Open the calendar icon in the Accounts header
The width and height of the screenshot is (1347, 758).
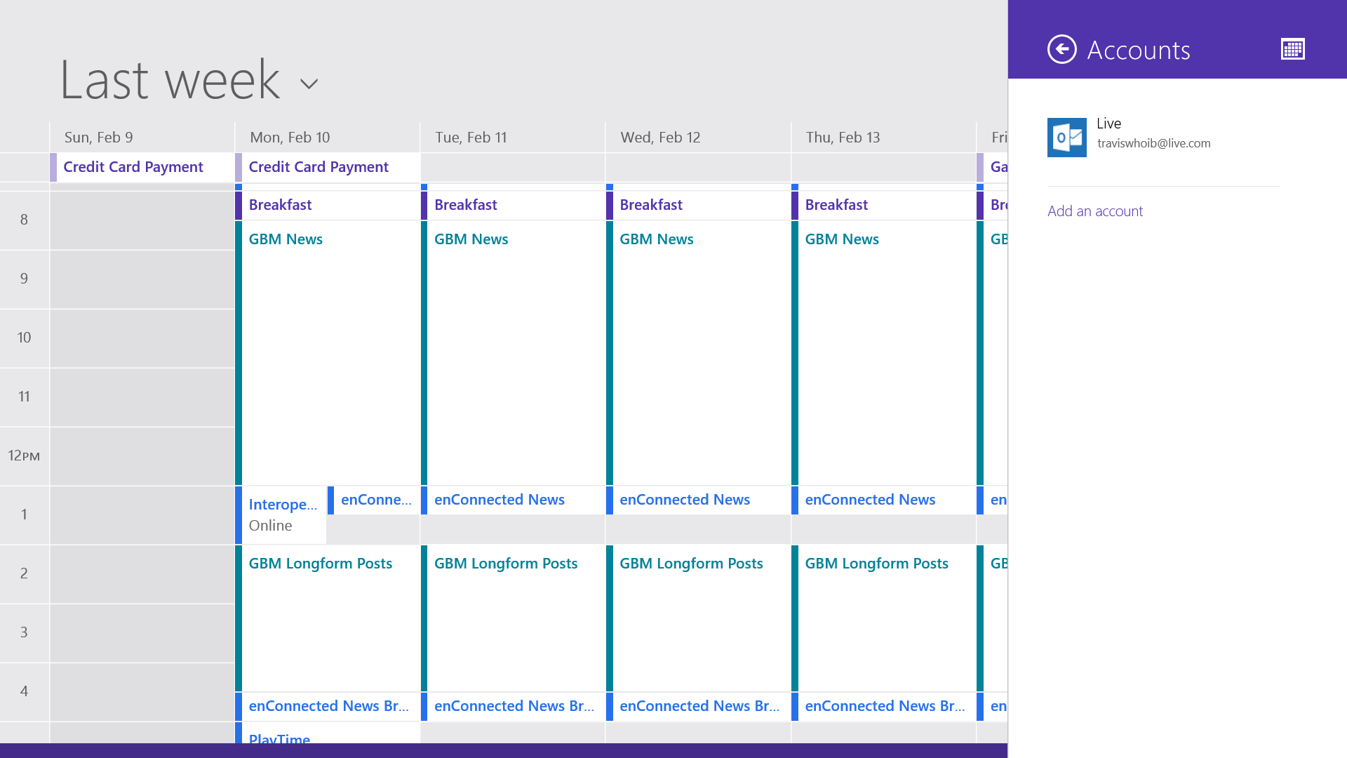pyautogui.click(x=1293, y=48)
